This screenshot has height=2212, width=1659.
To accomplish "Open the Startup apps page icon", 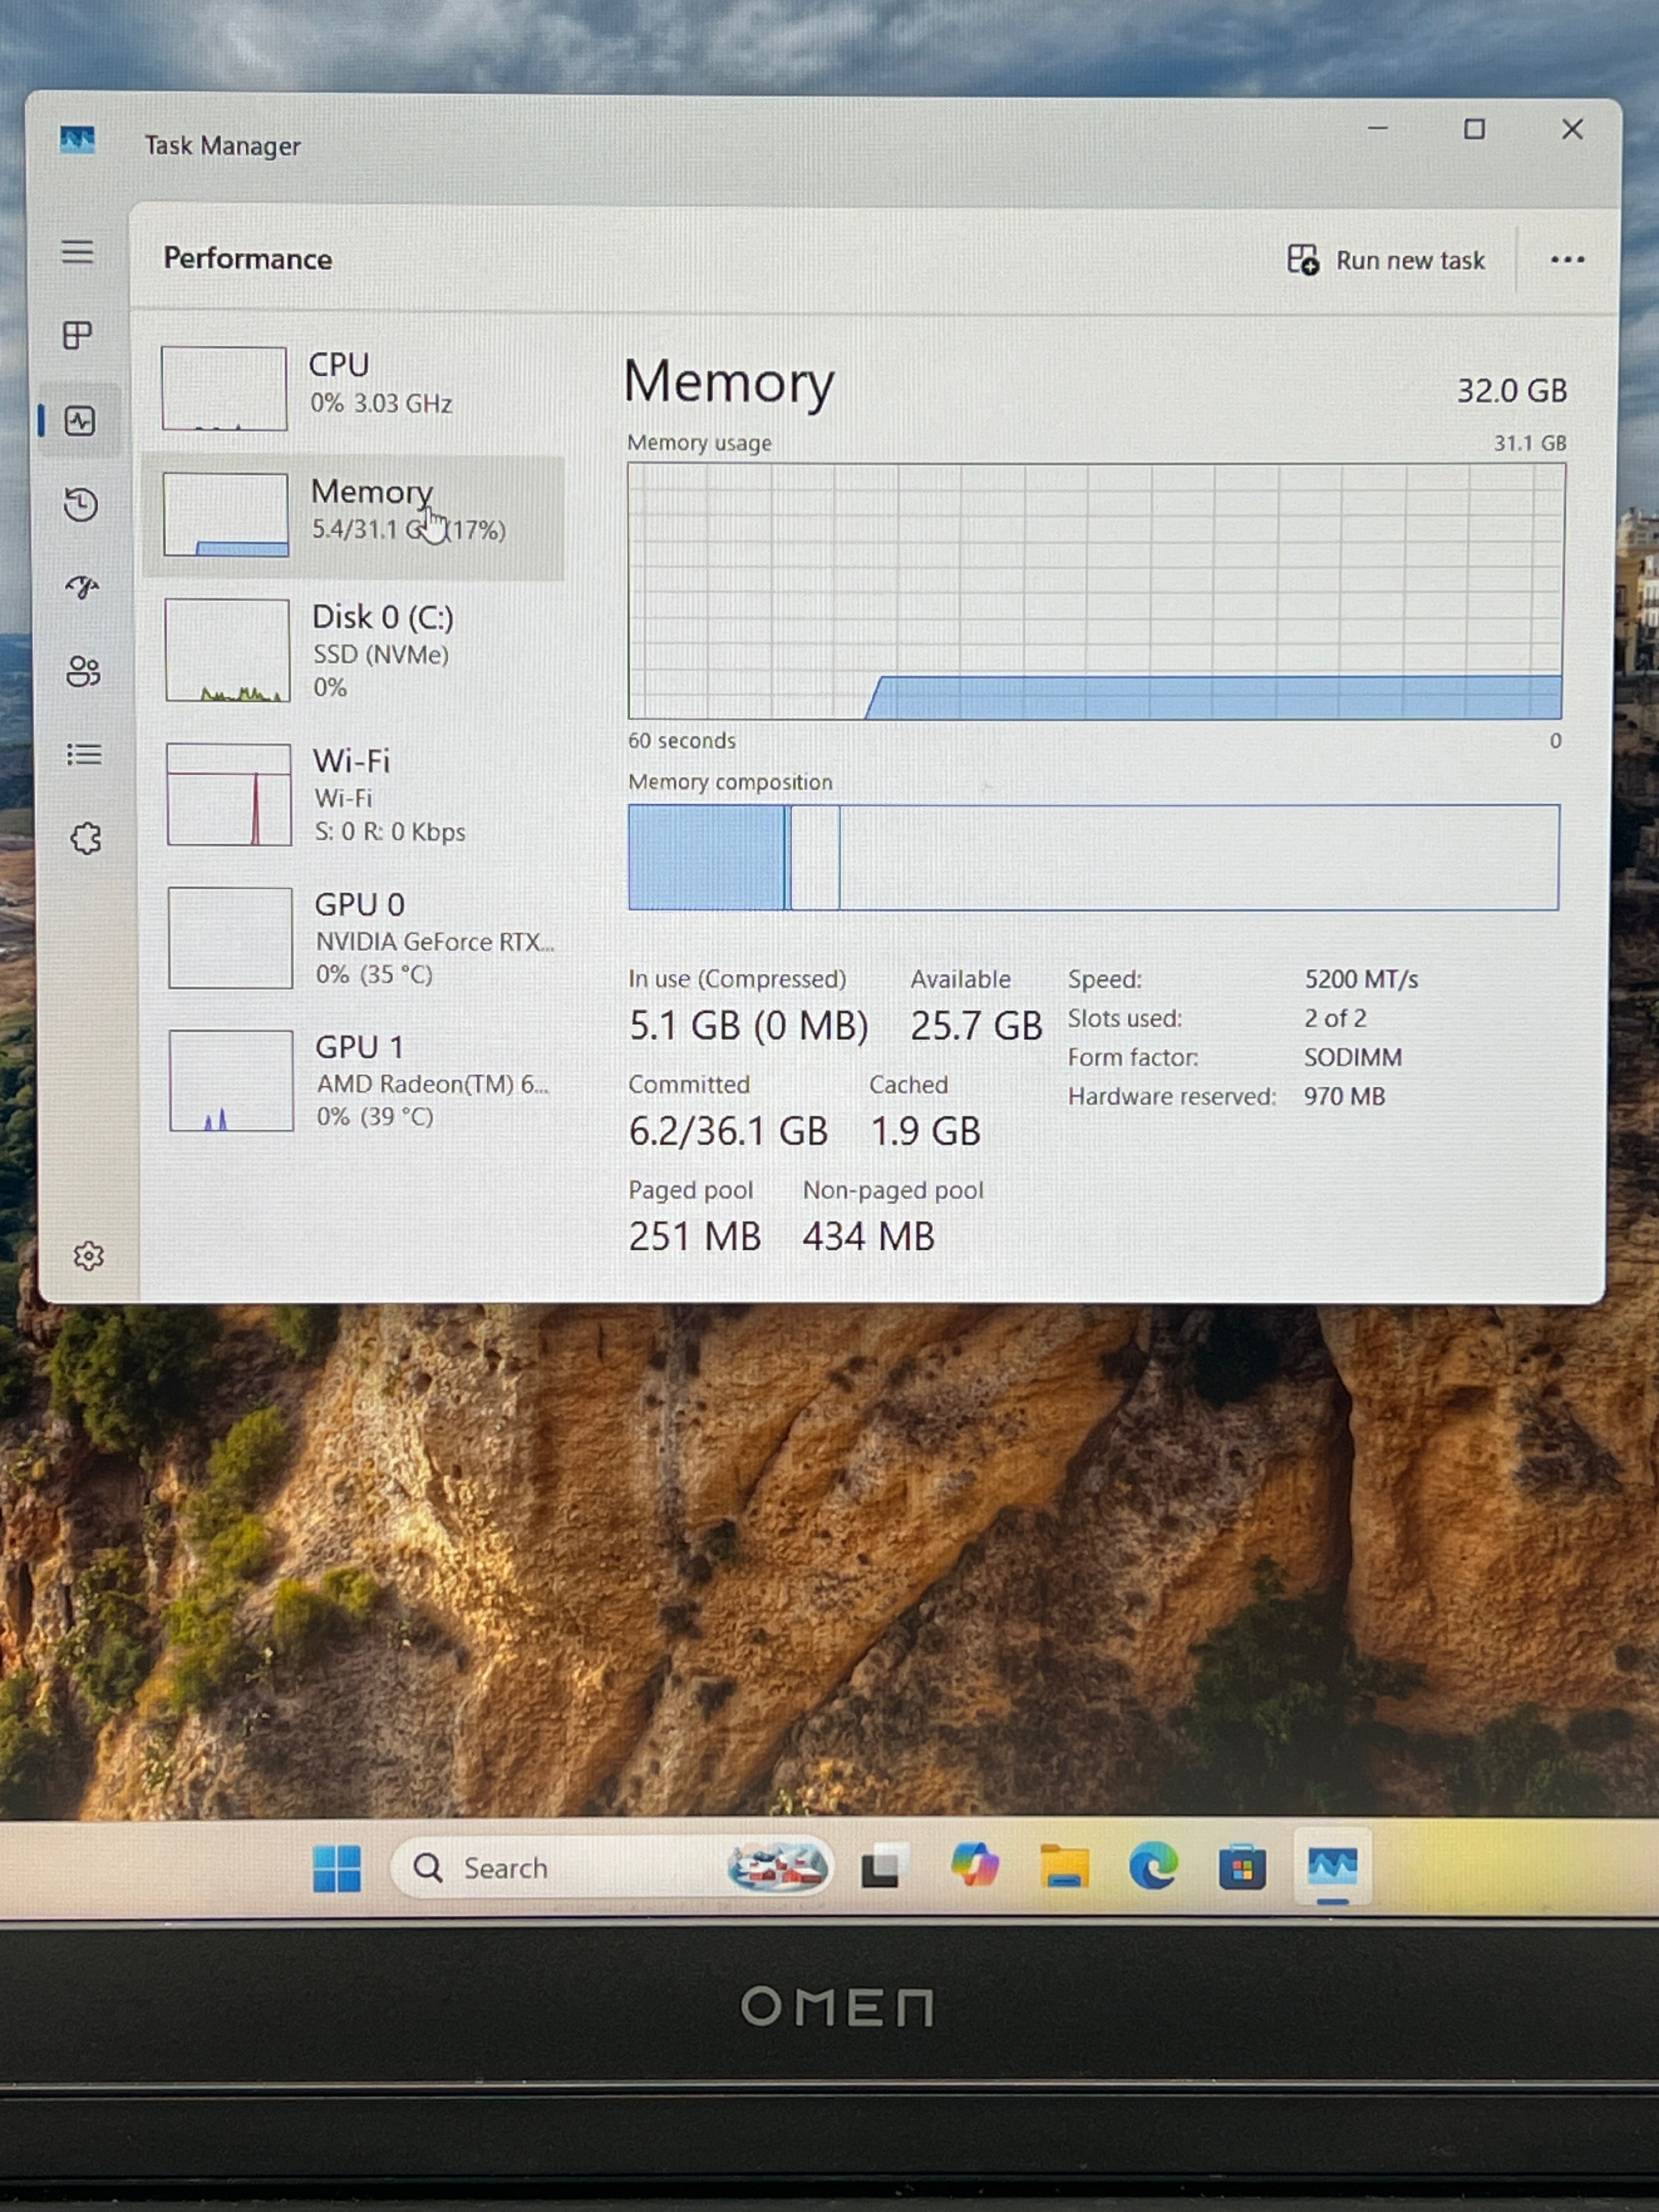I will coord(82,587).
